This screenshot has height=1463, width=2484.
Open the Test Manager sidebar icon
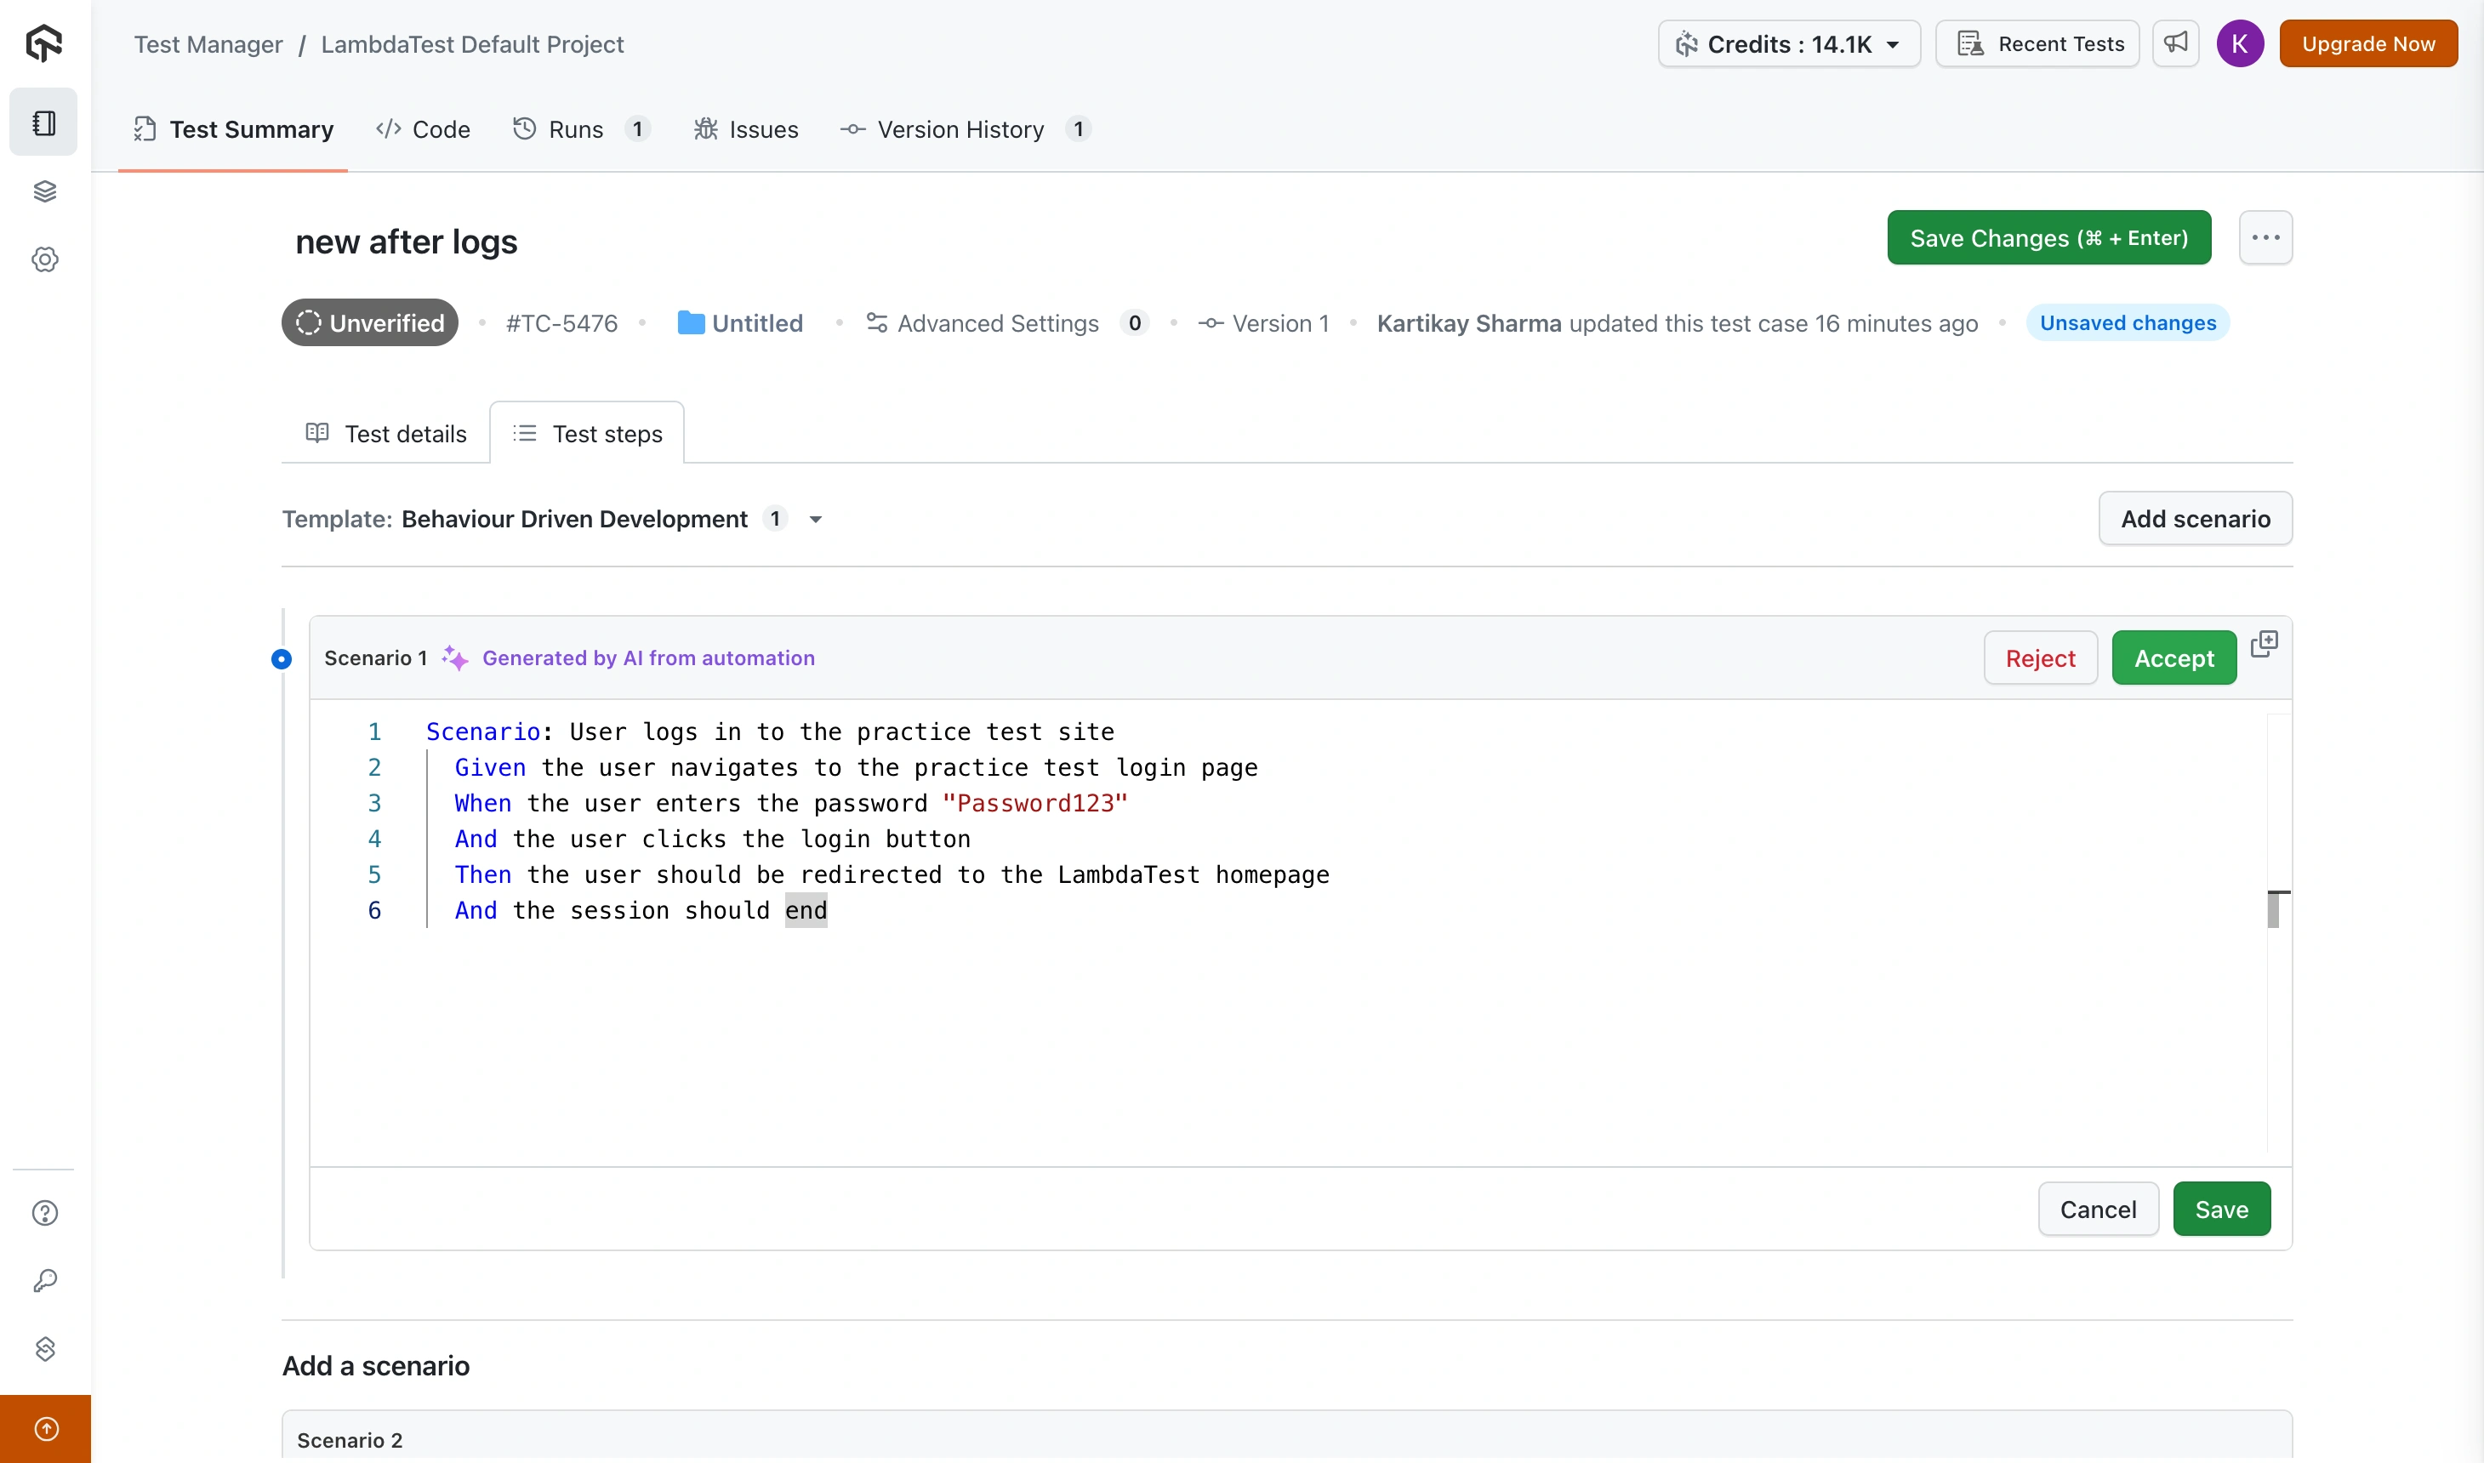[x=44, y=122]
